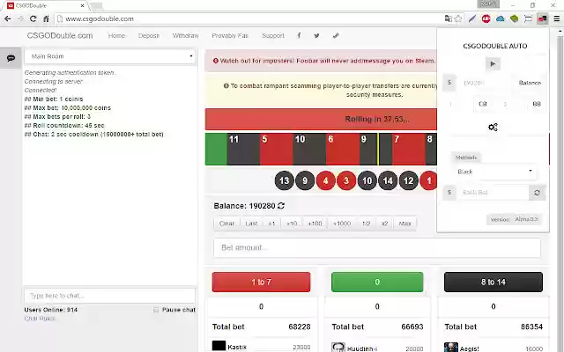The image size is (564, 352).
Task: Open a new browser tab
Action: point(96,6)
